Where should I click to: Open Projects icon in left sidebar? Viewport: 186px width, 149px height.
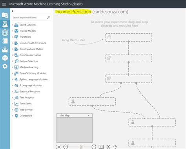pyautogui.click(x=5, y=15)
